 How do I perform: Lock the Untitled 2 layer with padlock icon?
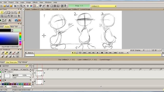14,75
